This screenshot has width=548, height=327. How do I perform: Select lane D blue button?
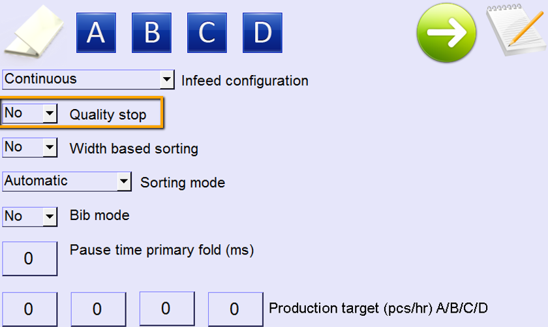tap(262, 33)
